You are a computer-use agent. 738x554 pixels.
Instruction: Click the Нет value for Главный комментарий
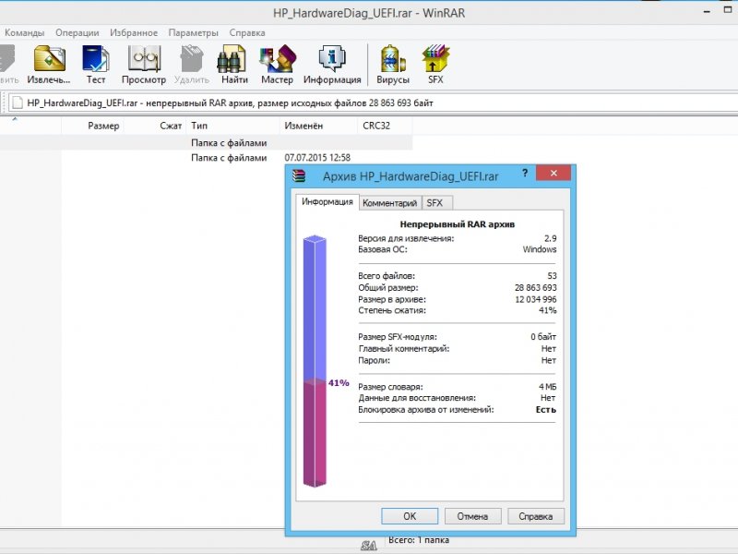click(549, 349)
